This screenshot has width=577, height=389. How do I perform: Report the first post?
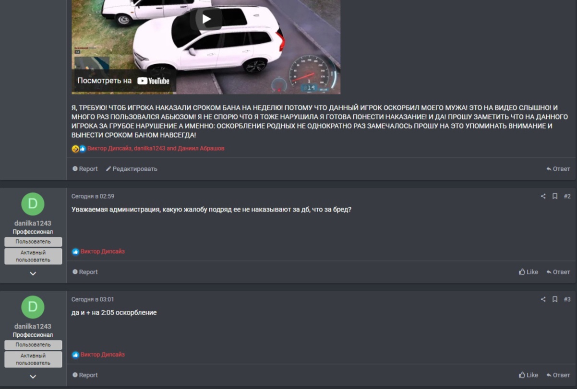pos(85,169)
